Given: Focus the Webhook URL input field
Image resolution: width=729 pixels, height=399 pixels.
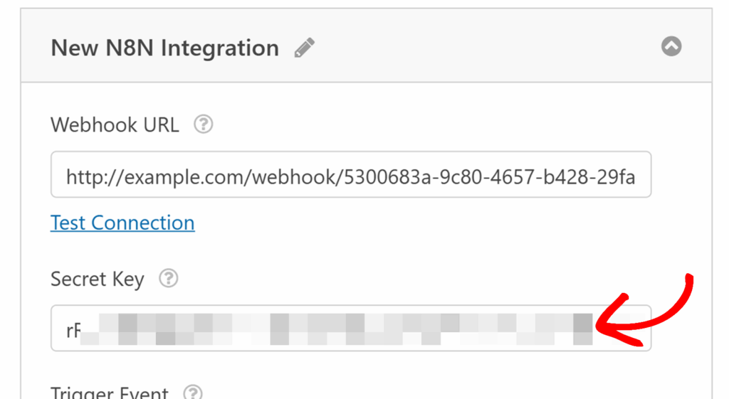Looking at the screenshot, I should tap(350, 175).
